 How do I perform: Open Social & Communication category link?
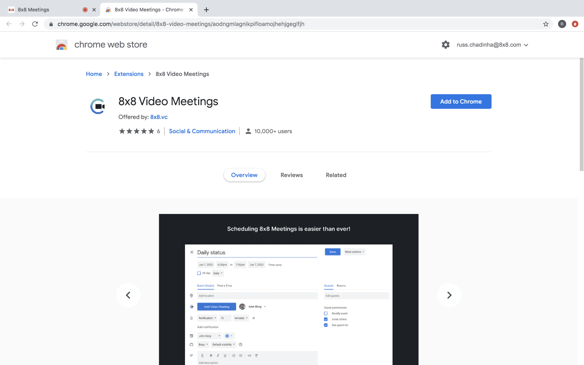tap(202, 131)
